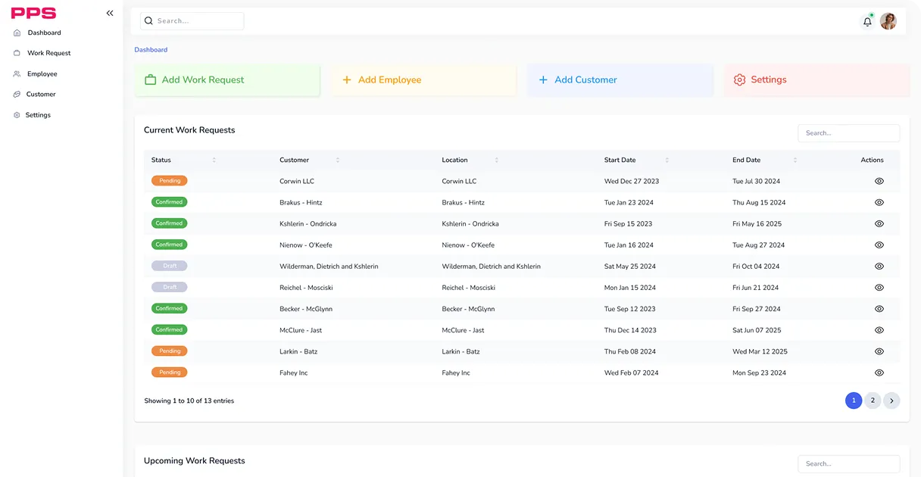The width and height of the screenshot is (921, 477).
Task: Click the Showing 1 to 10 of 13 entries text
Action: [189, 401]
